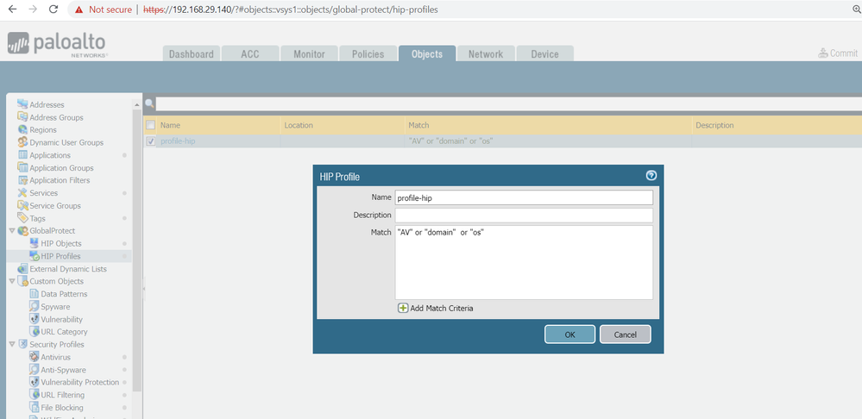Click Add Match Criteria link
The width and height of the screenshot is (862, 419).
point(442,308)
